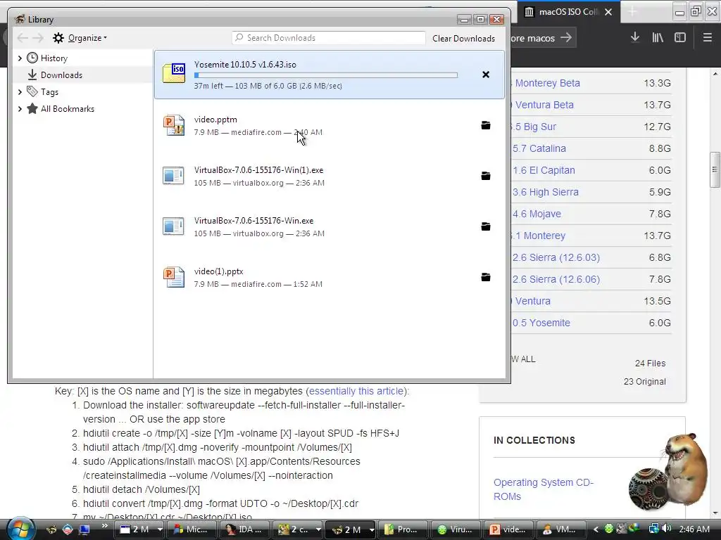Open the browser Library bookshelf icon
This screenshot has height=540, width=721.
[658, 38]
